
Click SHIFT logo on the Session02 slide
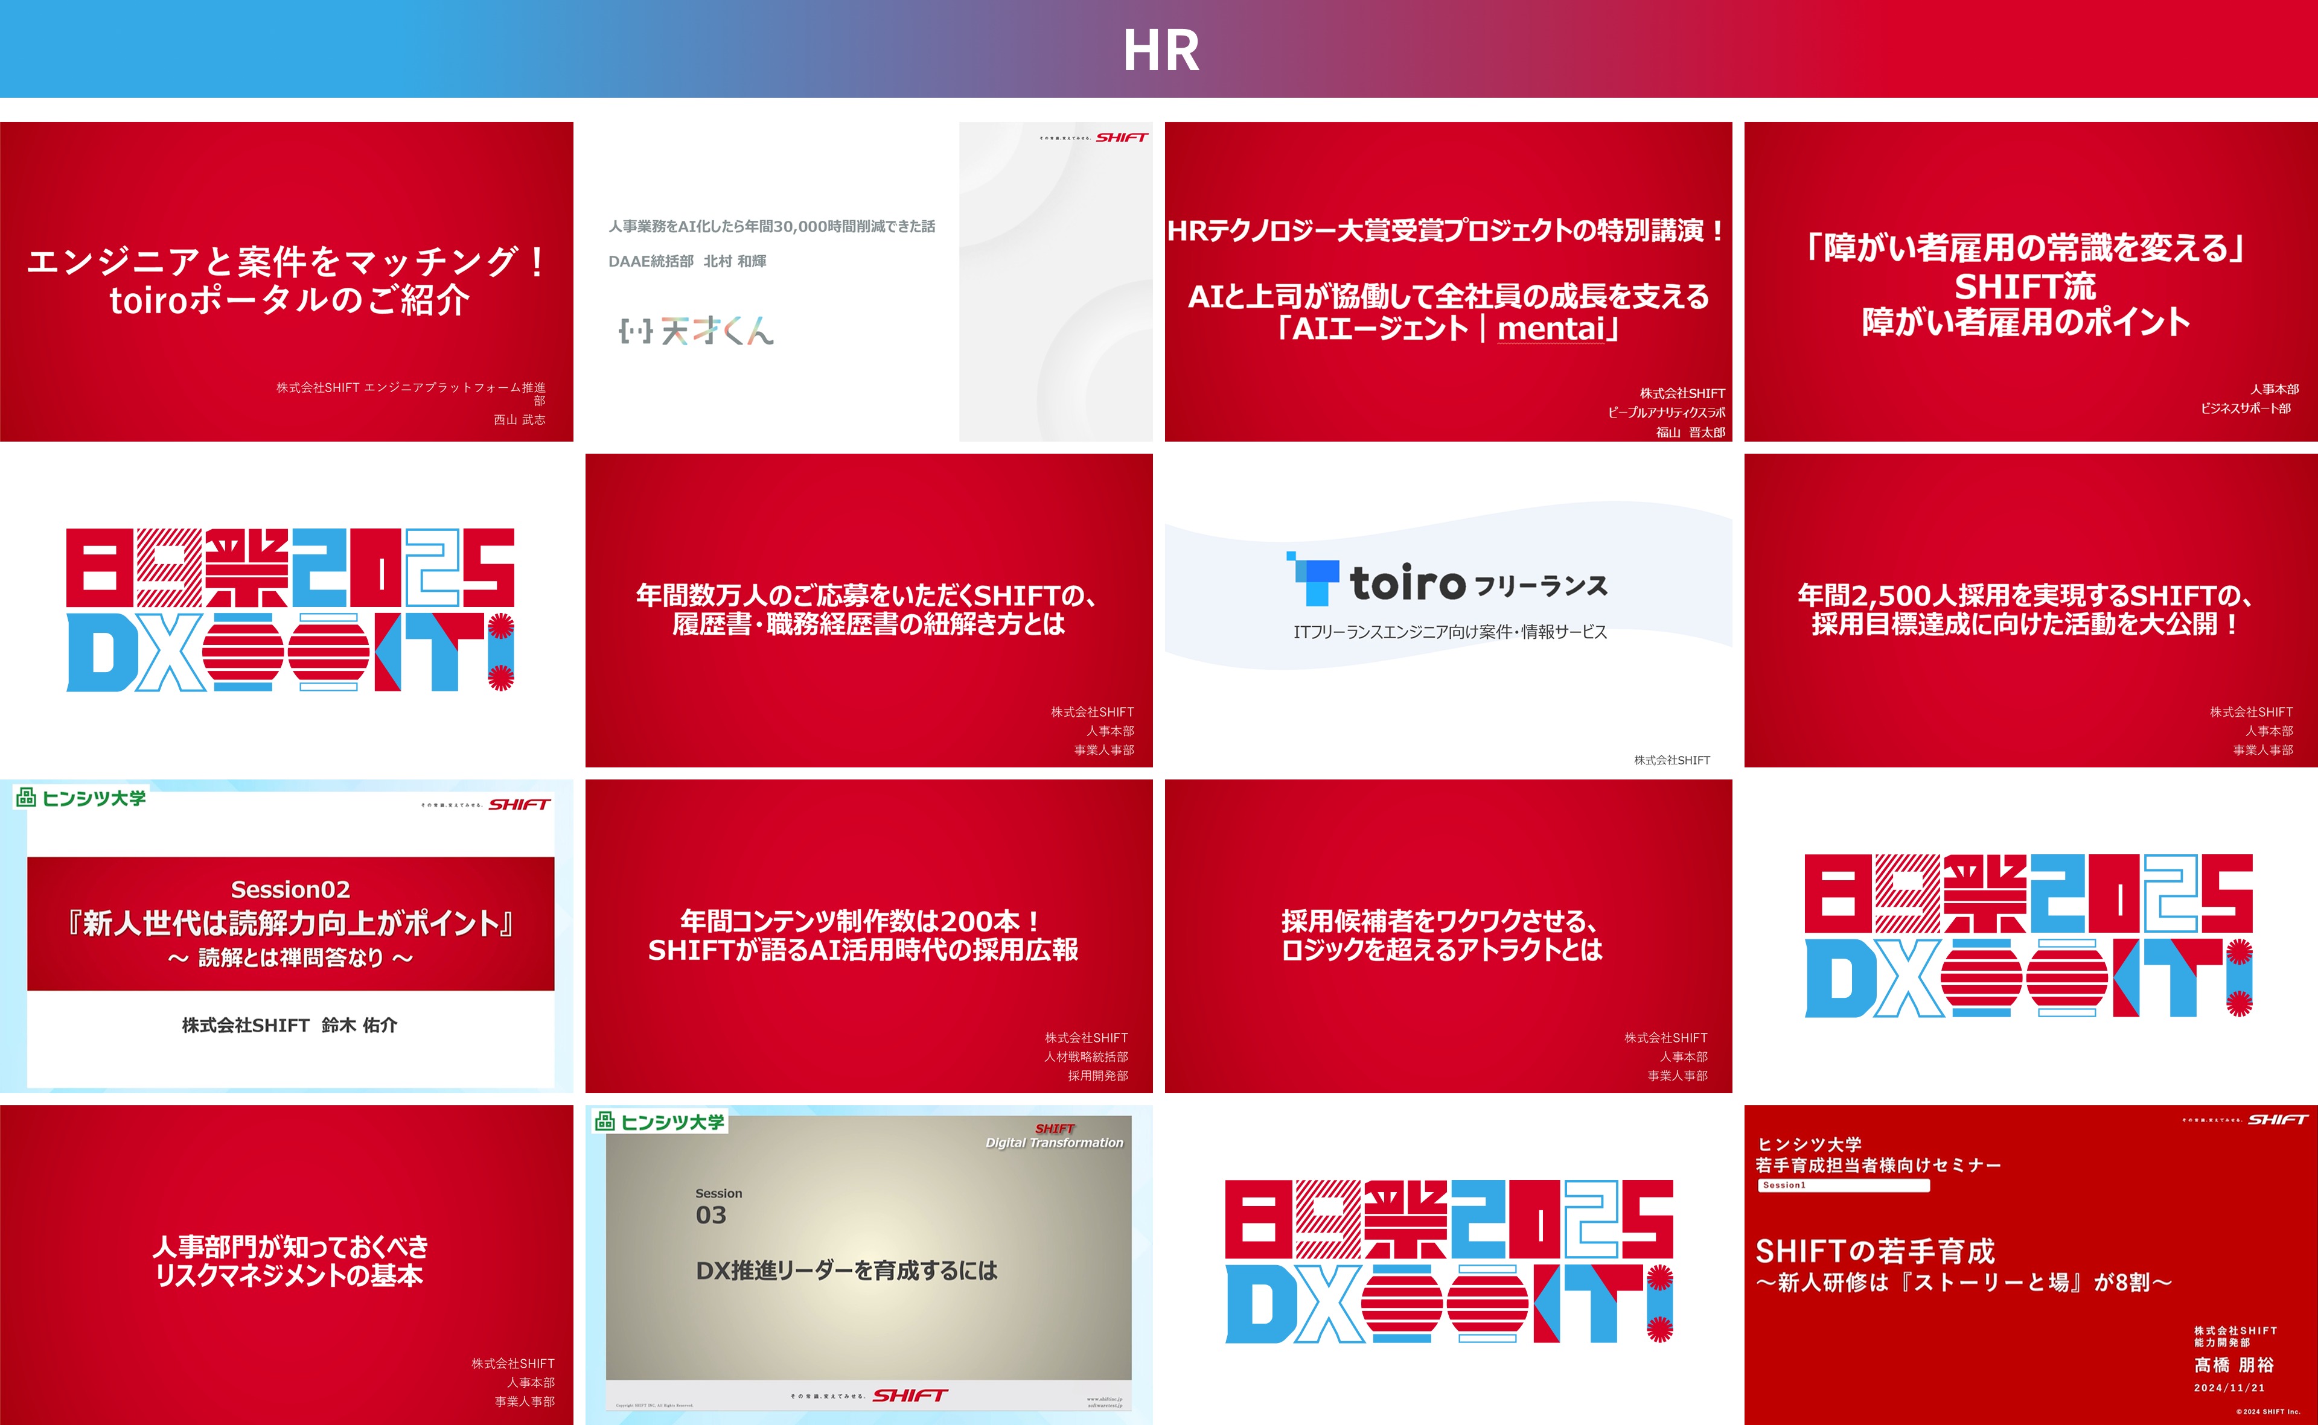pyautogui.click(x=519, y=804)
